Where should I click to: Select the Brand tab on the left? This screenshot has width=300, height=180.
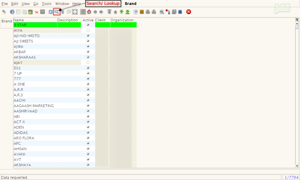(7, 21)
